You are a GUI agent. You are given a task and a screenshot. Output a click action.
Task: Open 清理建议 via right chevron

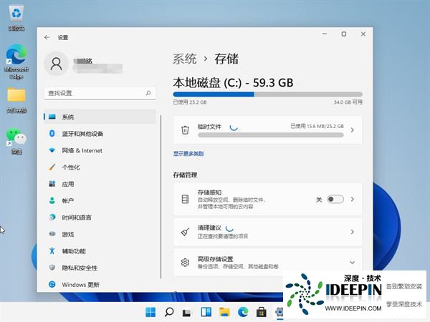tap(353, 232)
